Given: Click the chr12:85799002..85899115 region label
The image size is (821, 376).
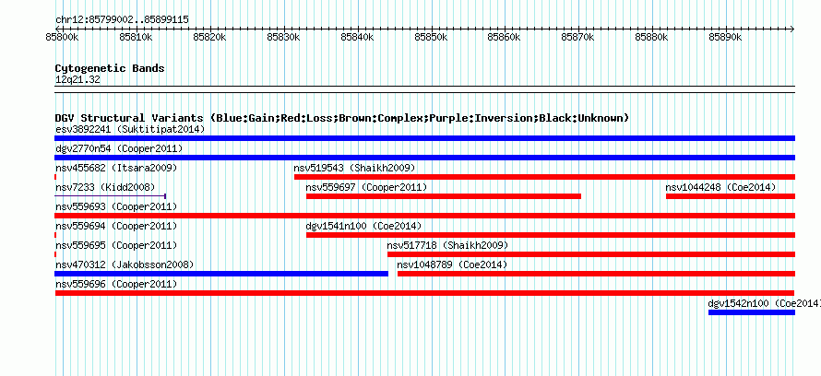Looking at the screenshot, I should (x=122, y=20).
